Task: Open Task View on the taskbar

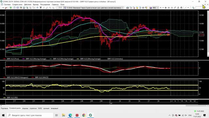Action: coord(56,115)
